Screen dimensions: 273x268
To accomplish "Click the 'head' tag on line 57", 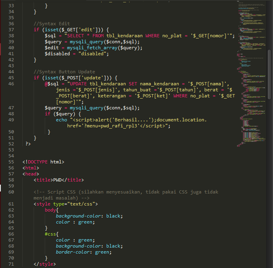I will click(31, 174).
